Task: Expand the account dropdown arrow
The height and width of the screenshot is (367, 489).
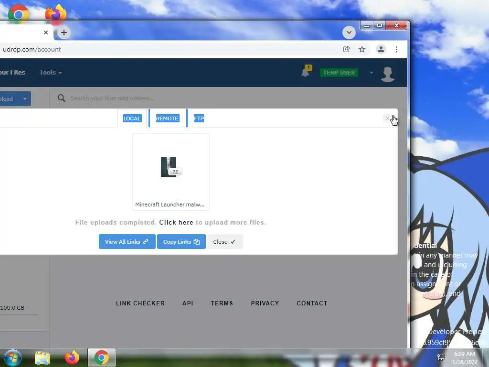Action: [x=372, y=73]
